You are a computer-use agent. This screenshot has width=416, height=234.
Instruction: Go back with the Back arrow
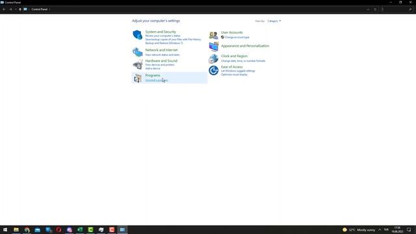pyautogui.click(x=4, y=9)
